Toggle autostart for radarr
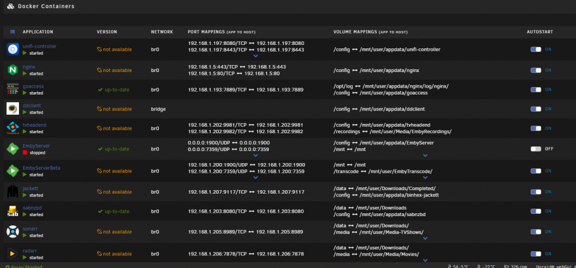 point(536,254)
